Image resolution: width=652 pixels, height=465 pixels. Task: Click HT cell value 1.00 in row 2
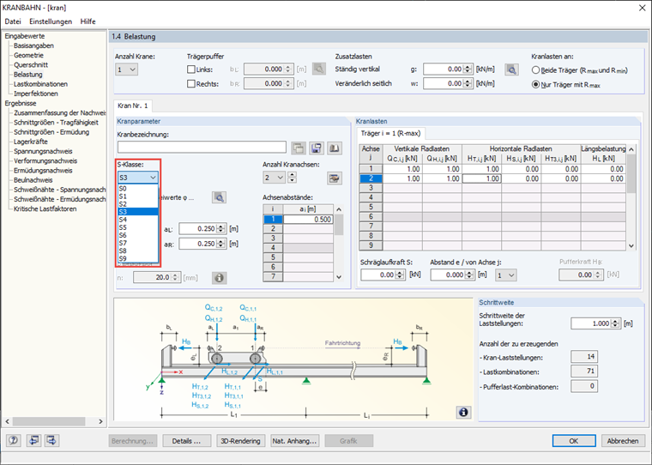[x=482, y=178]
